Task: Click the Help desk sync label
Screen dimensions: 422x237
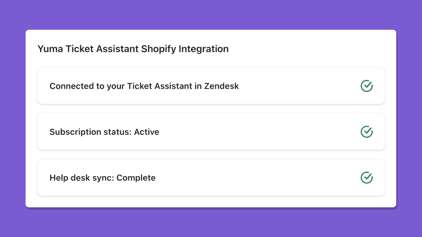Action: (82, 178)
